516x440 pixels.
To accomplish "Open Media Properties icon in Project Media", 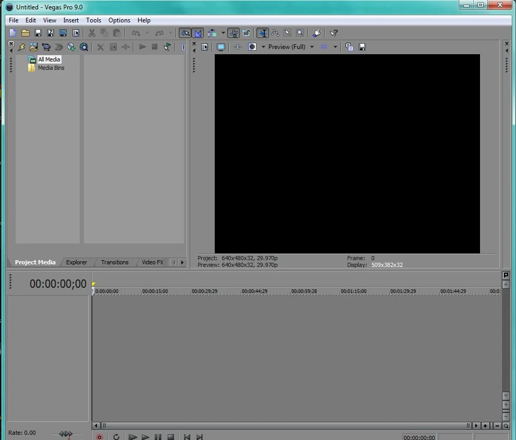I will tap(113, 47).
